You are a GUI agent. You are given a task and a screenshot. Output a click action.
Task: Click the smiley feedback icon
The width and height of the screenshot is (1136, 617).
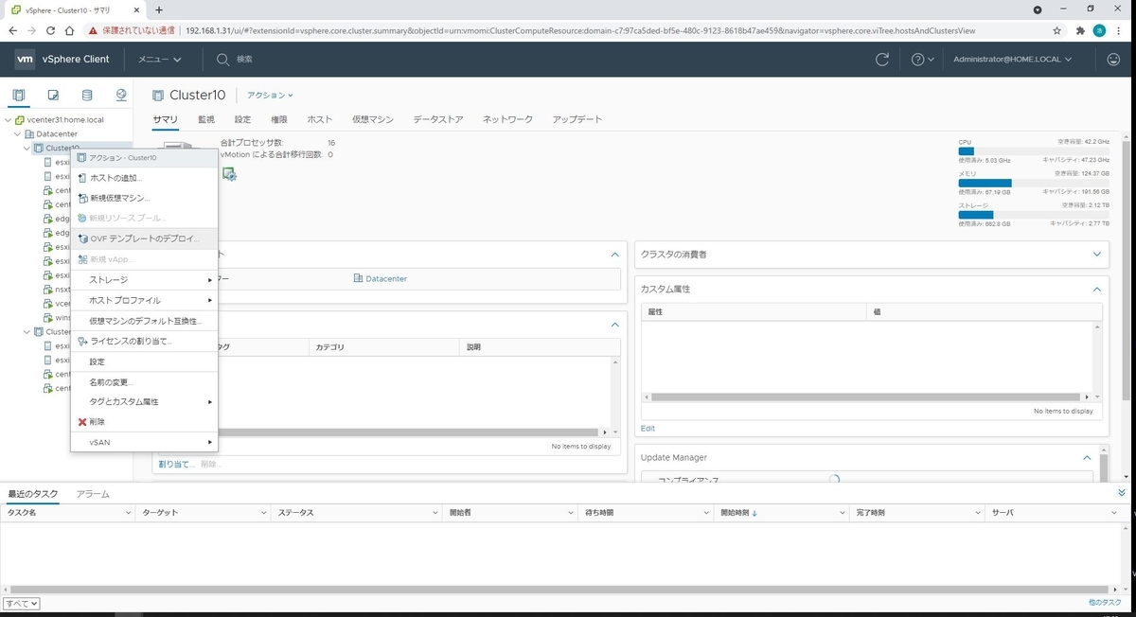click(x=1113, y=59)
